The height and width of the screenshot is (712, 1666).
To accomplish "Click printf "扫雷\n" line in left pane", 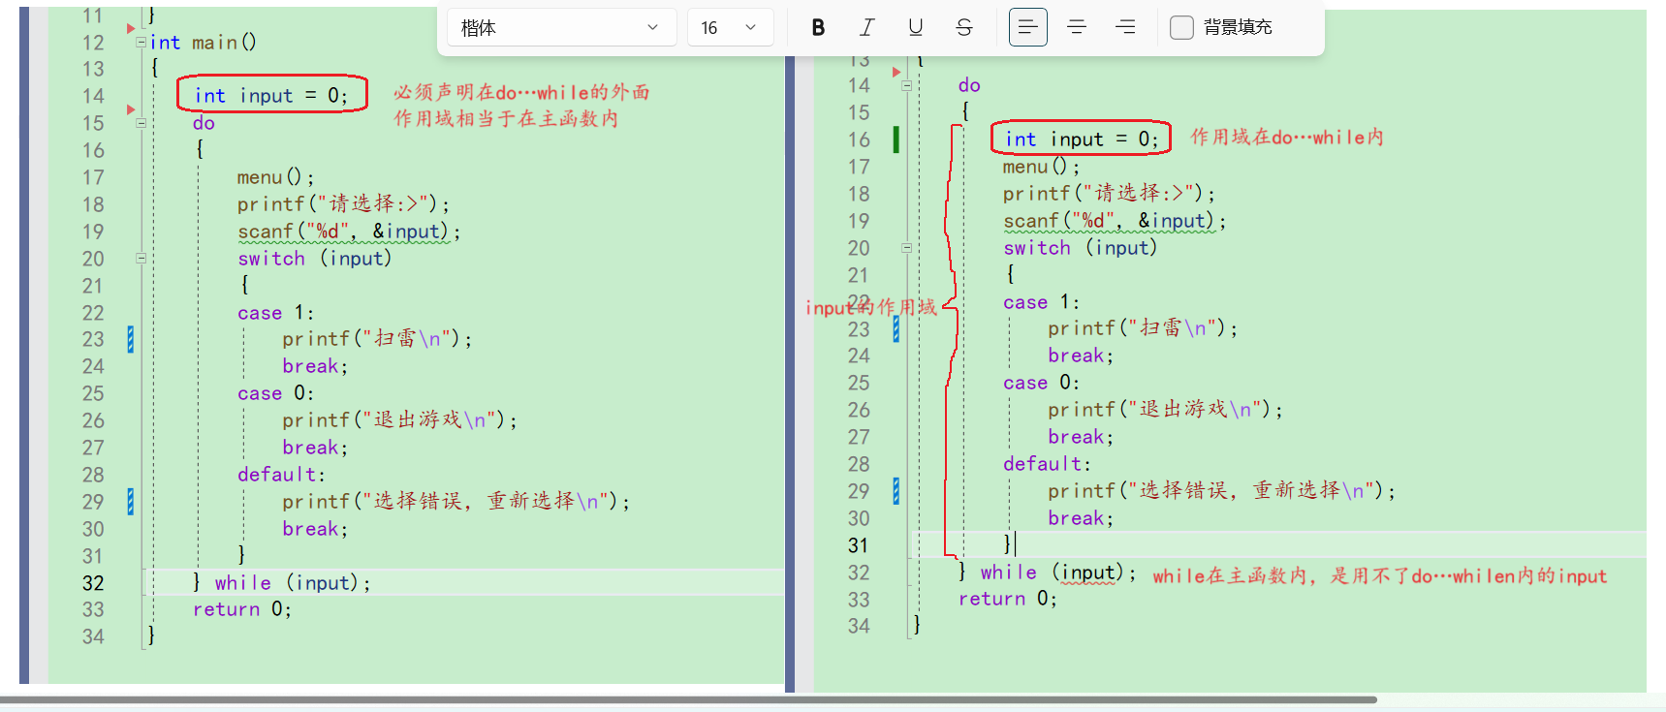I will [377, 339].
